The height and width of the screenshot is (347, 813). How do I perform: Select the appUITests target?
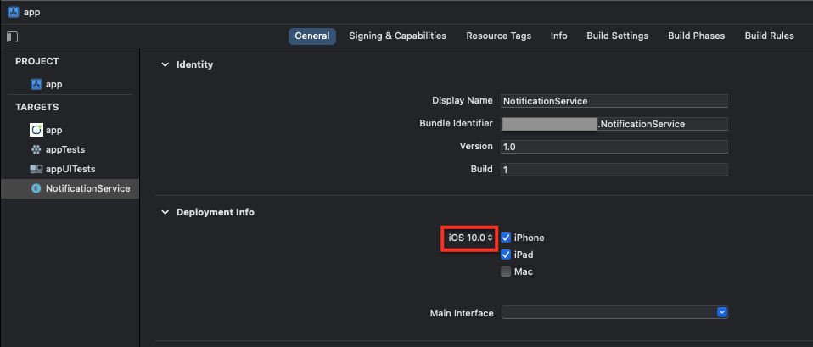[x=70, y=169]
